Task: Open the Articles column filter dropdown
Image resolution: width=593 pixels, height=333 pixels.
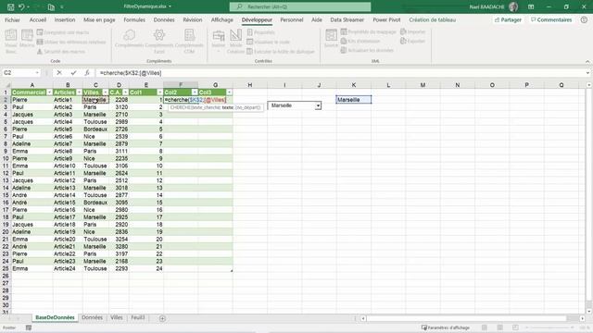Action: [79, 92]
